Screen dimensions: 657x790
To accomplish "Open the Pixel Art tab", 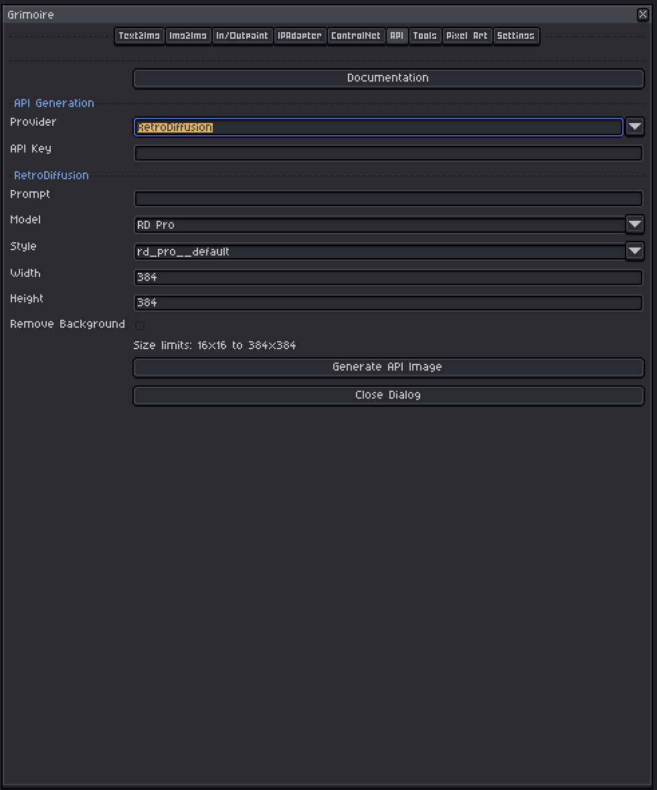I will (467, 35).
